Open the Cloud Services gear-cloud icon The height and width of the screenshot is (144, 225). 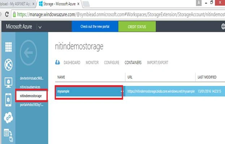tap(8, 118)
